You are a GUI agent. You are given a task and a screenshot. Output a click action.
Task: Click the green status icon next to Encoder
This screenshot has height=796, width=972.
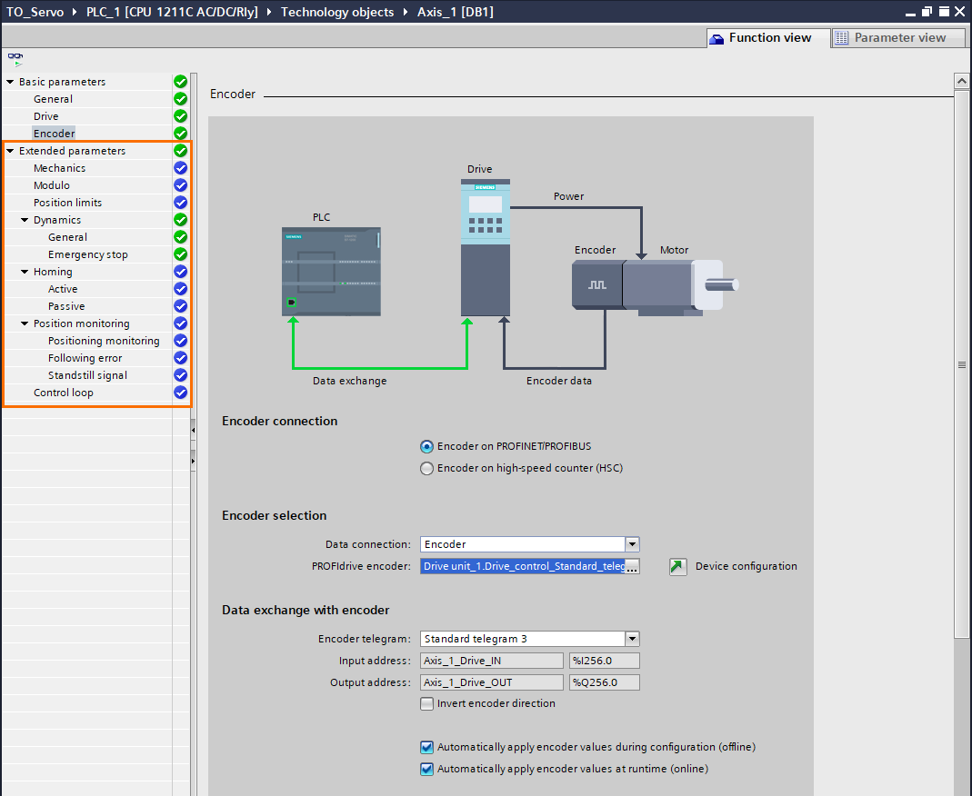180,133
